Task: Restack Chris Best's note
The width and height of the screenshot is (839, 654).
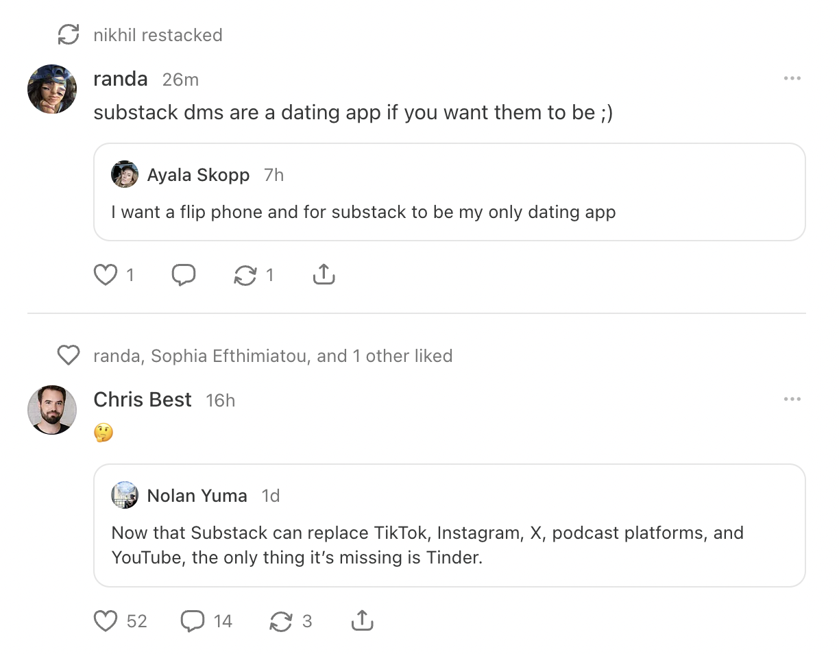Action: coord(282,621)
